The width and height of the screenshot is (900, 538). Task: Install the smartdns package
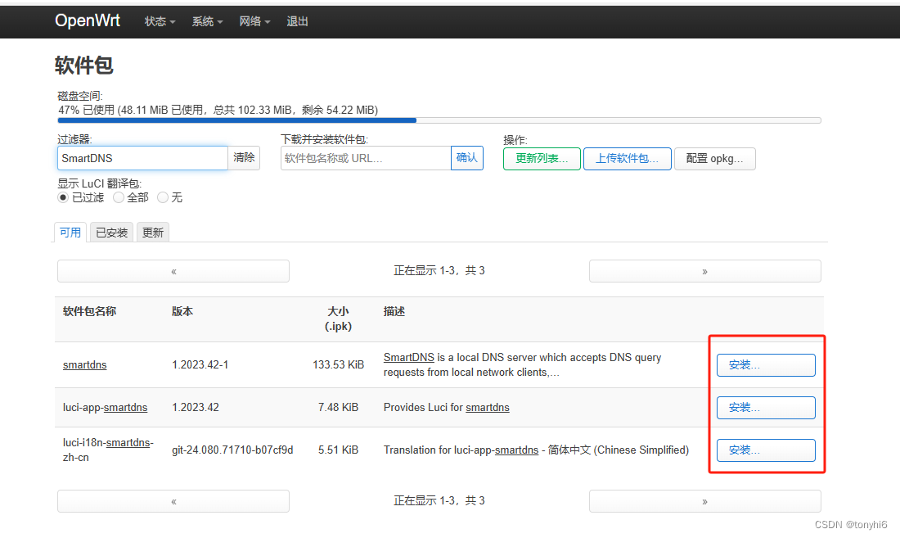tap(766, 365)
